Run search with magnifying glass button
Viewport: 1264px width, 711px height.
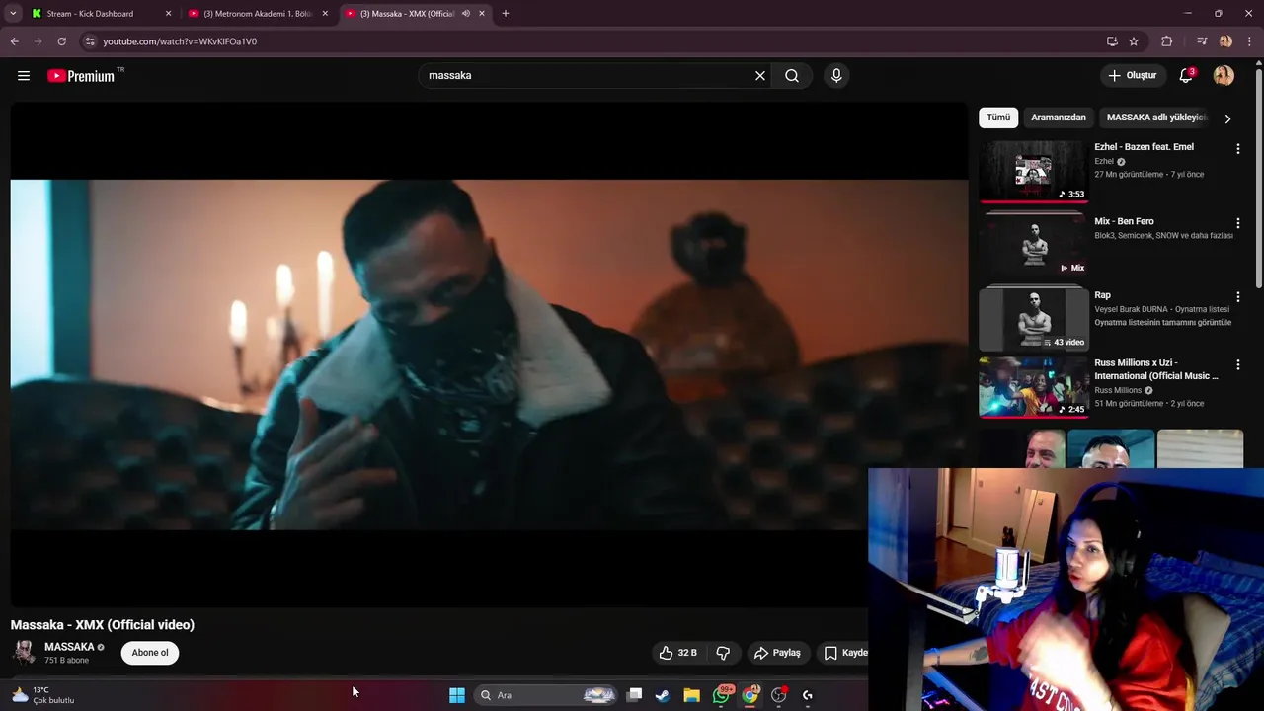(792, 76)
